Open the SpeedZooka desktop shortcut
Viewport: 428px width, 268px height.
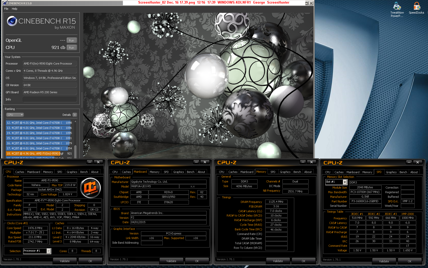click(x=416, y=8)
